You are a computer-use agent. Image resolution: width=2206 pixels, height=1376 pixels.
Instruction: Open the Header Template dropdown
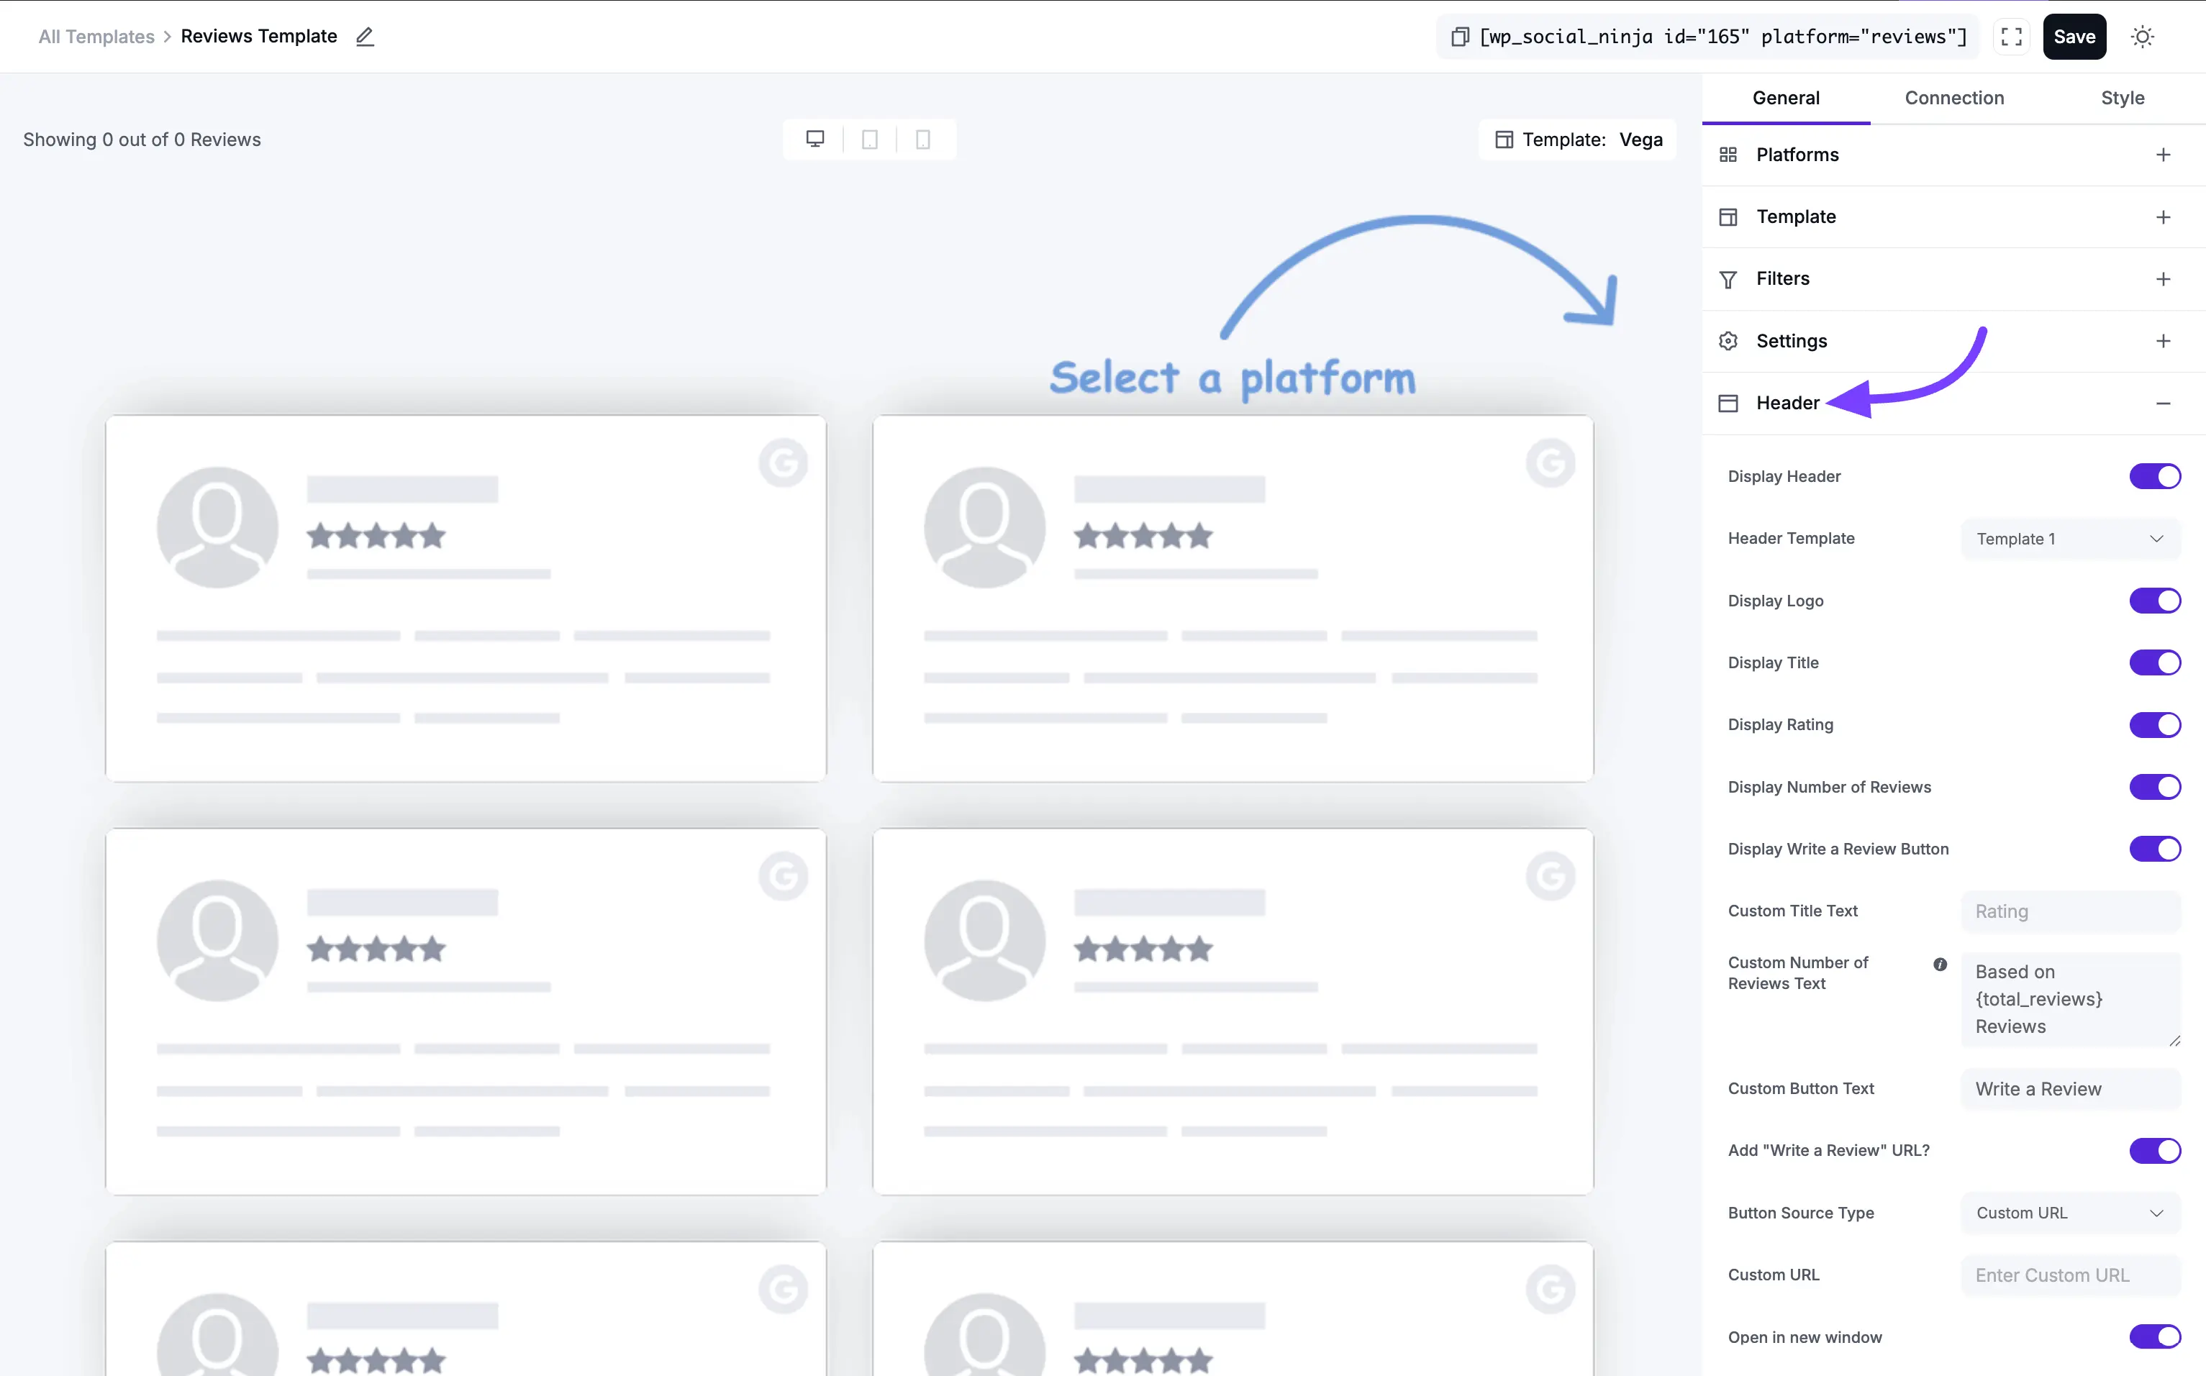[x=2071, y=538]
